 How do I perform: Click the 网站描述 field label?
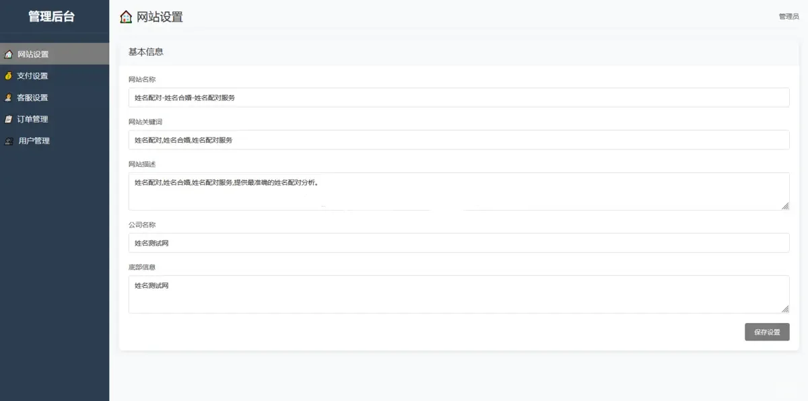click(x=142, y=164)
